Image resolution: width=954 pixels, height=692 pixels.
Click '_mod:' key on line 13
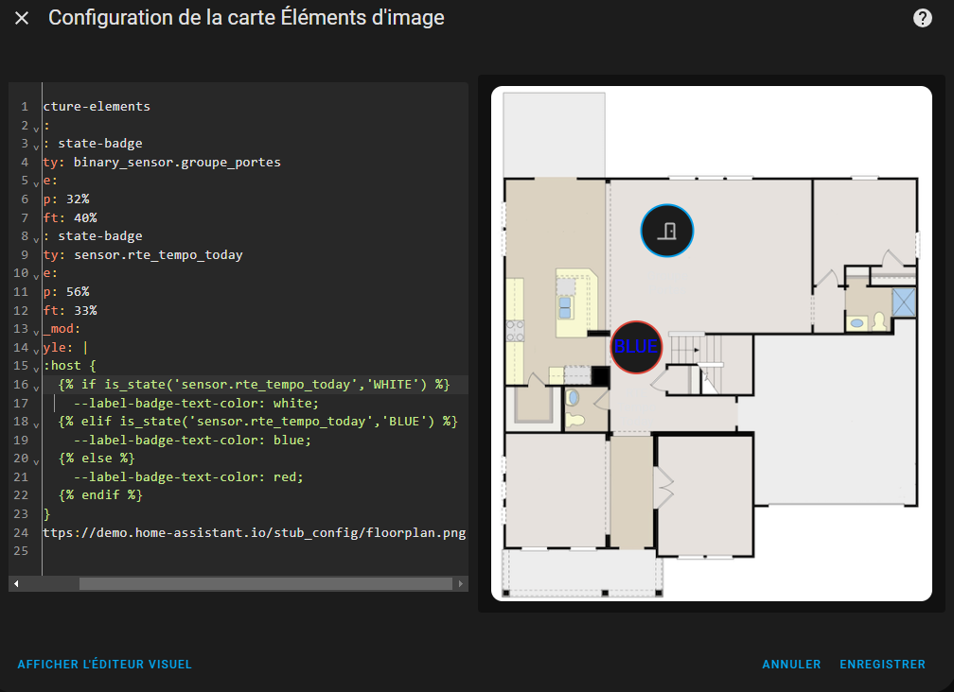click(x=62, y=329)
